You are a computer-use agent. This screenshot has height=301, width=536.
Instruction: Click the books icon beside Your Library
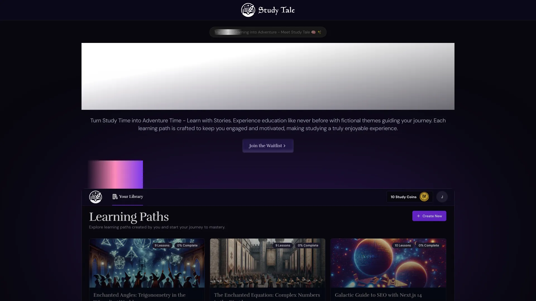point(115,197)
